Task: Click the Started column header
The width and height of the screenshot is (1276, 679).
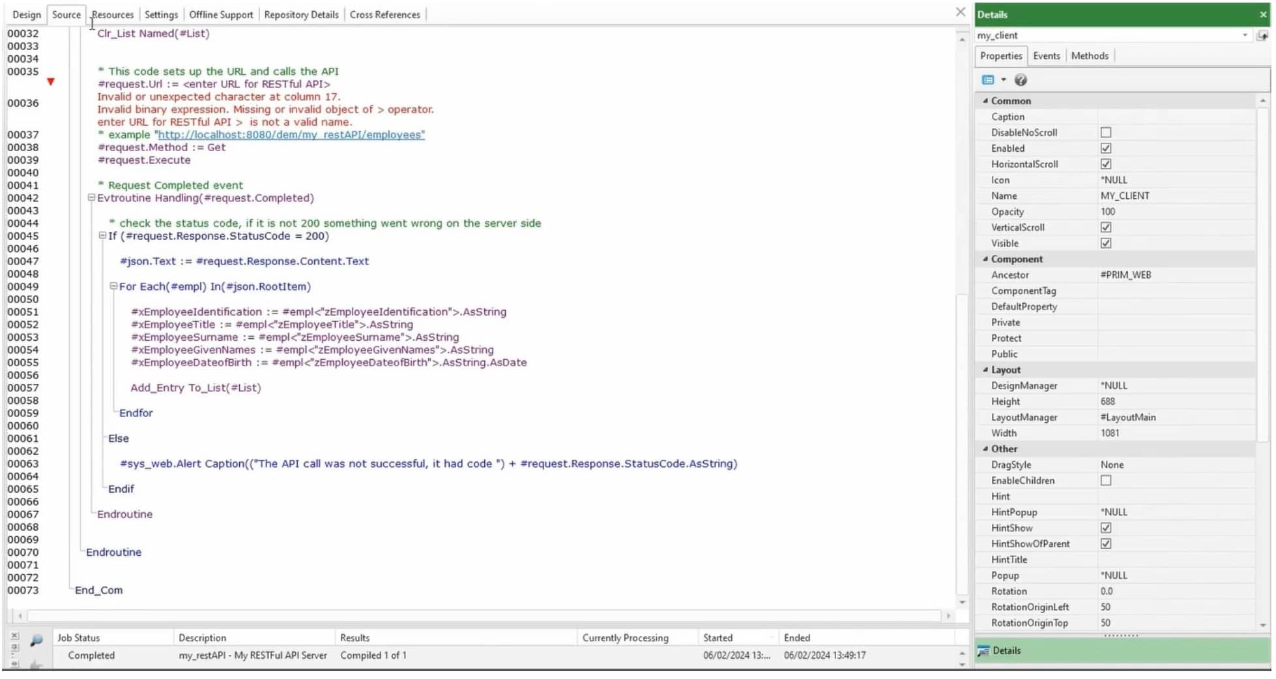Action: click(x=738, y=637)
